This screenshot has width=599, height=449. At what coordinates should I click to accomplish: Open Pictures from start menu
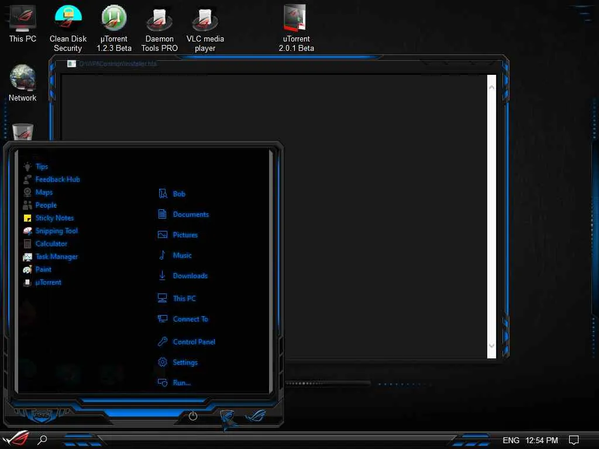click(185, 235)
